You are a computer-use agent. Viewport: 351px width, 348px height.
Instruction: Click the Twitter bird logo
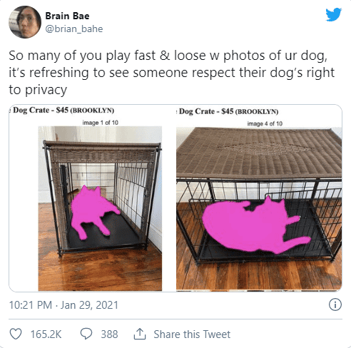click(x=334, y=15)
